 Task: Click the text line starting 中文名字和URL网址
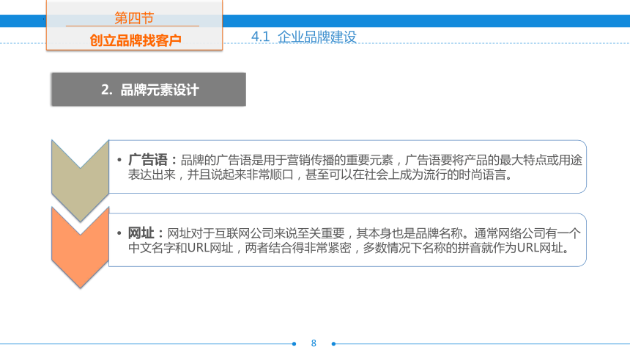point(349,248)
